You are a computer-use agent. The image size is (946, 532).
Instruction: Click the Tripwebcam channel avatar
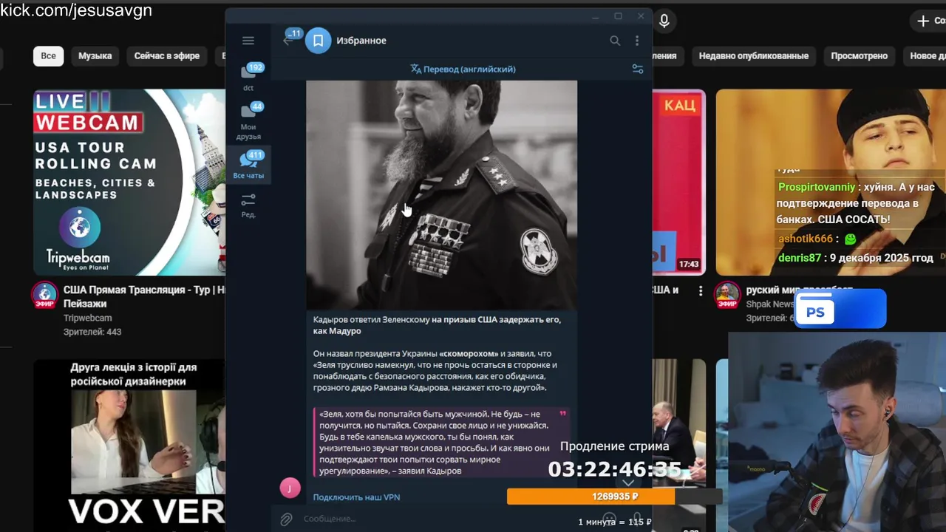pyautogui.click(x=45, y=294)
